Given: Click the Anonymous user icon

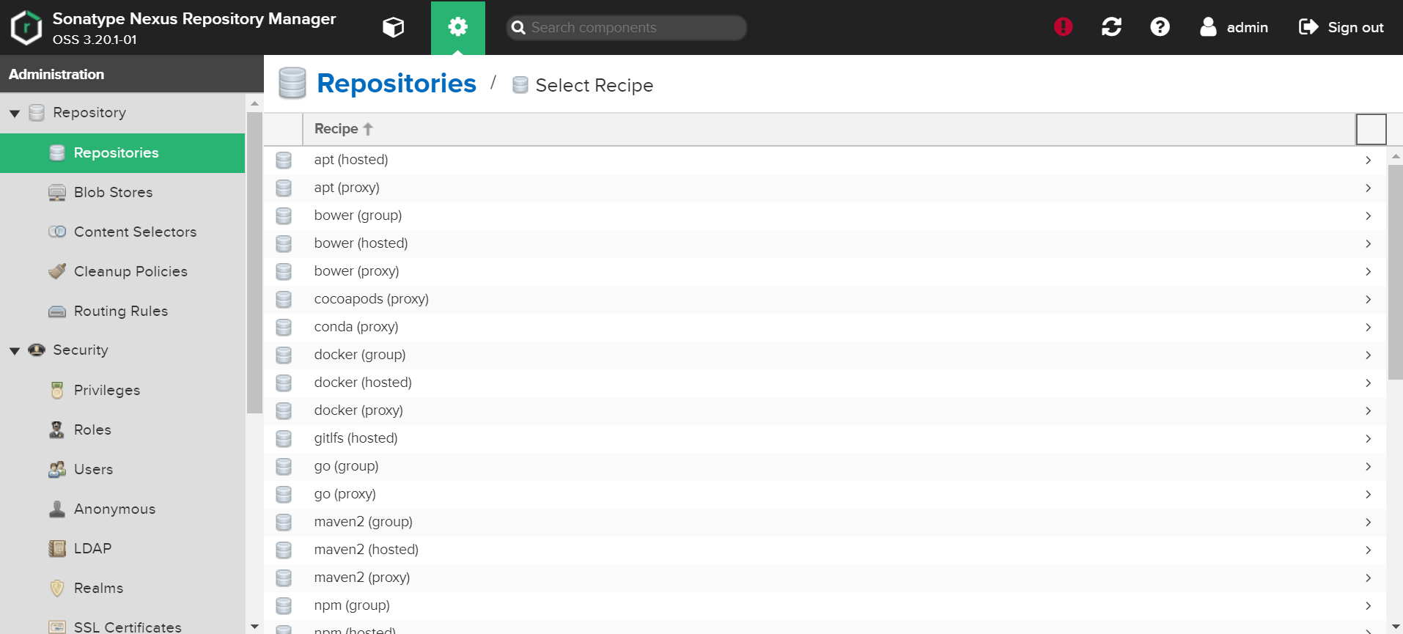Looking at the screenshot, I should click(57, 509).
